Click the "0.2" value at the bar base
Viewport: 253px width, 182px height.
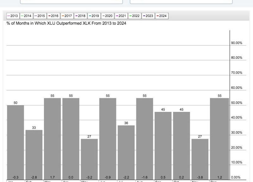pyautogui.click(x=182, y=178)
